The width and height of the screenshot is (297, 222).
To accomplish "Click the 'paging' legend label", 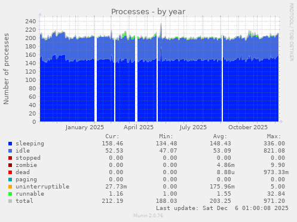I will [x=26, y=180].
